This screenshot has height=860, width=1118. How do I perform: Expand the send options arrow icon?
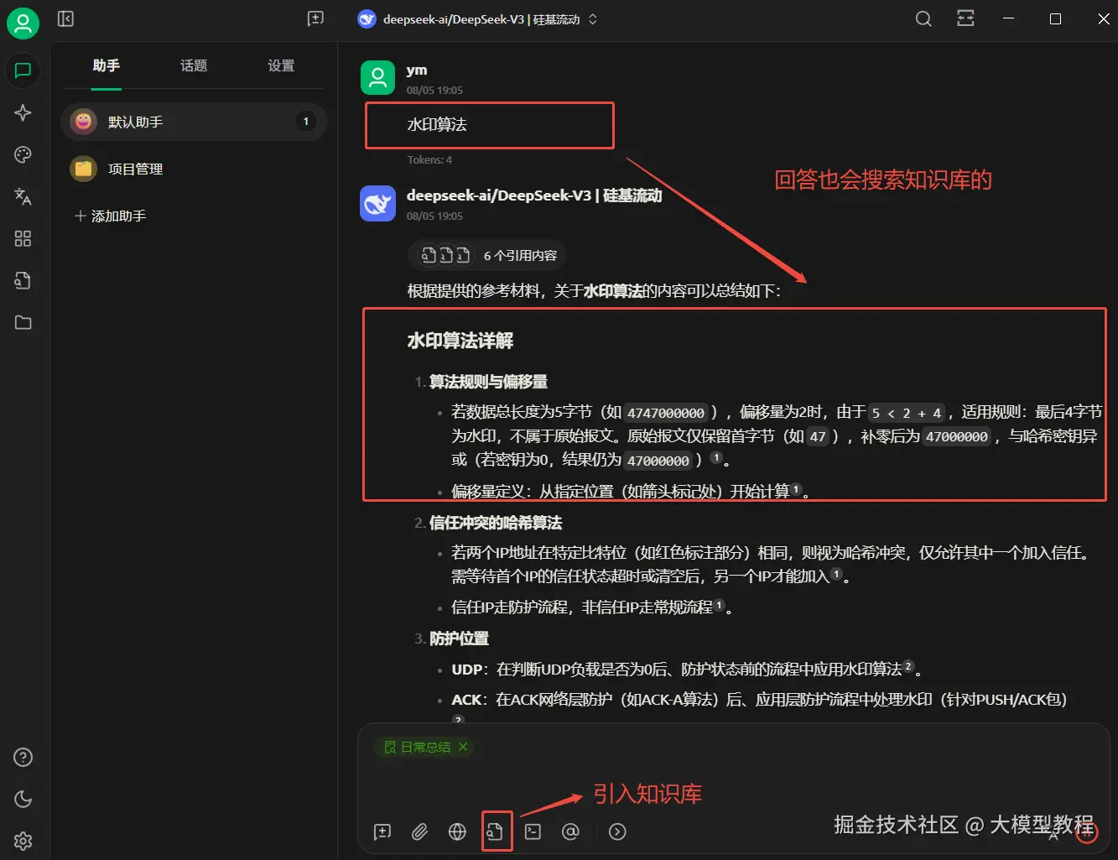pyautogui.click(x=617, y=831)
